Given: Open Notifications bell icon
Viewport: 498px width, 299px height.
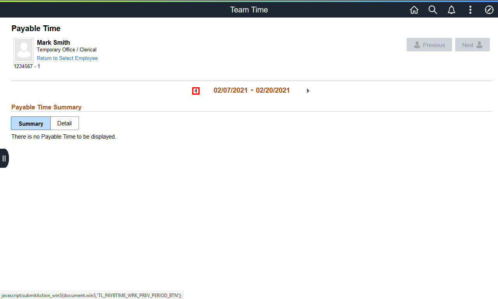Looking at the screenshot, I should 451,10.
